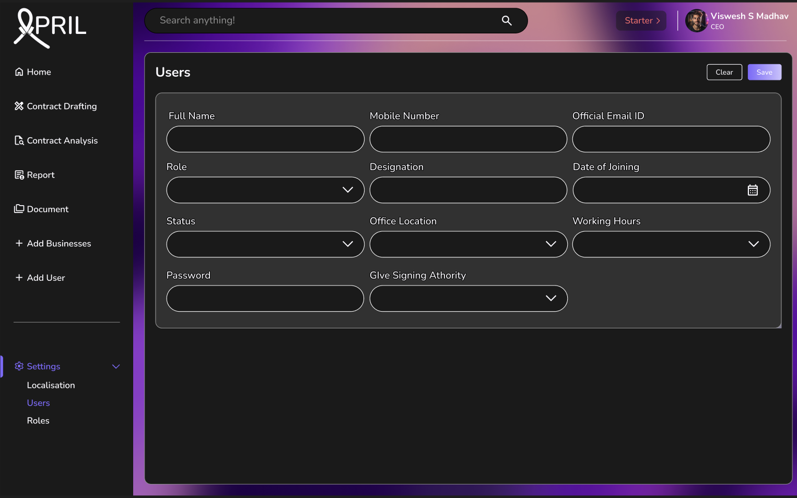Open the Office Location dropdown

point(468,244)
